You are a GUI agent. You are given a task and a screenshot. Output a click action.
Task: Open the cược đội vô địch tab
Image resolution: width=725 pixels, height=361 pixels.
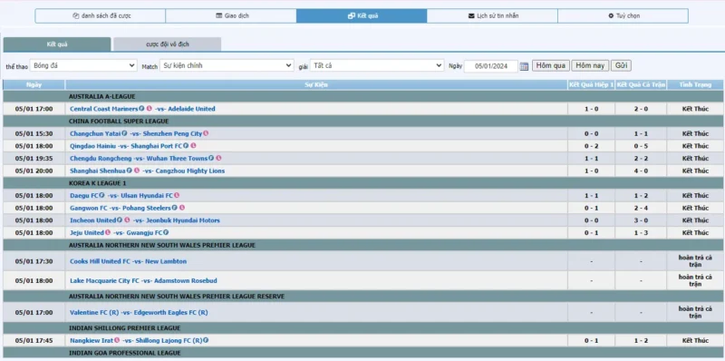coord(168,44)
